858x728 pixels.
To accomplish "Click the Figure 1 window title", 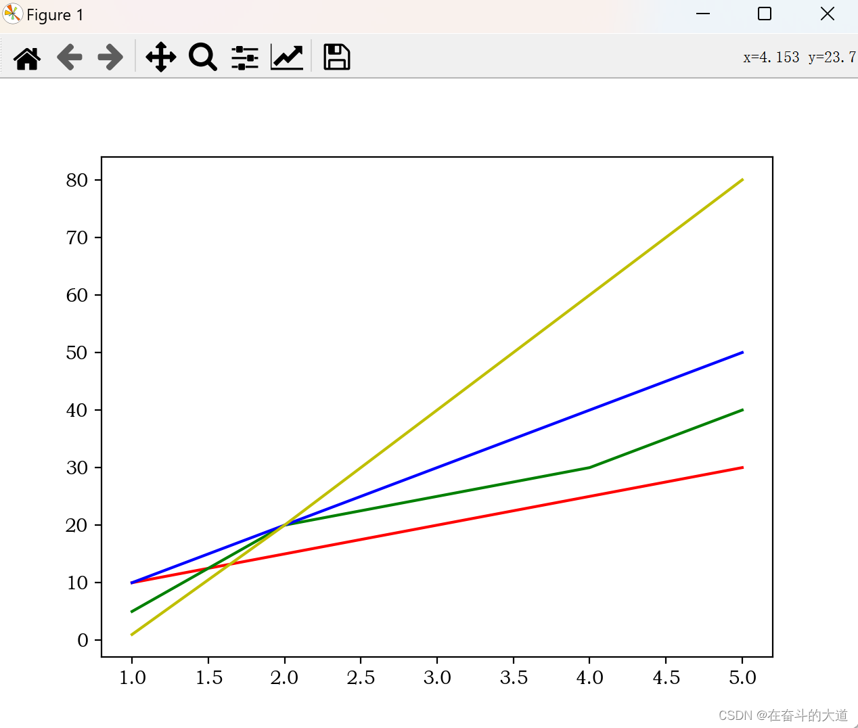I will coord(55,15).
